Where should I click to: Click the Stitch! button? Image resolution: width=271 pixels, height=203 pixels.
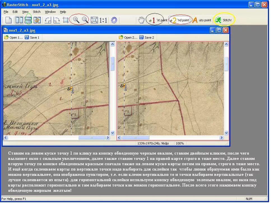pos(223,20)
